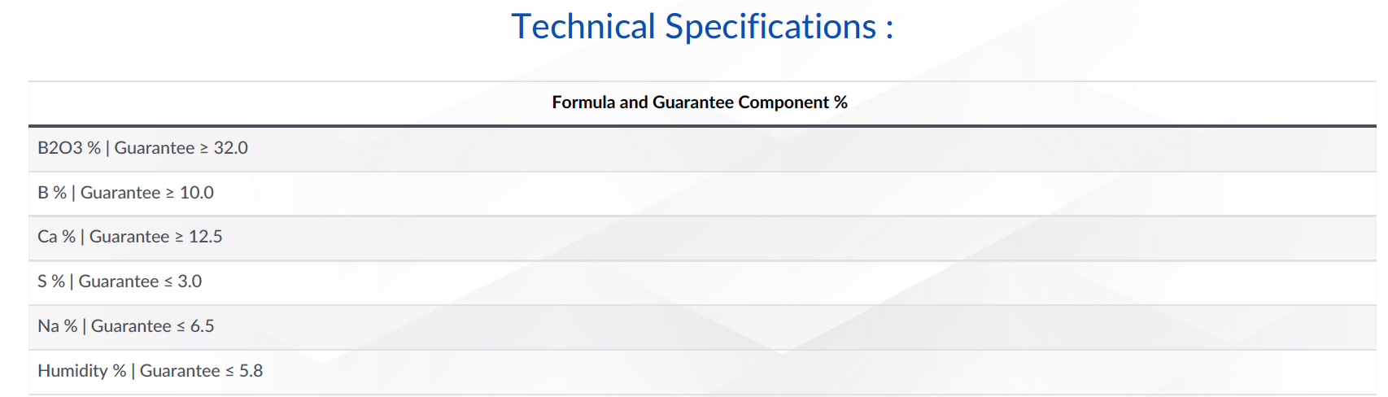Click the Humidity % component label
The width and height of the screenshot is (1388, 397).
pyautogui.click(x=82, y=371)
